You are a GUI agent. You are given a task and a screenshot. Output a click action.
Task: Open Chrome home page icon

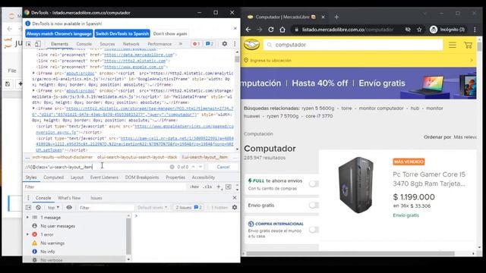(282, 30)
